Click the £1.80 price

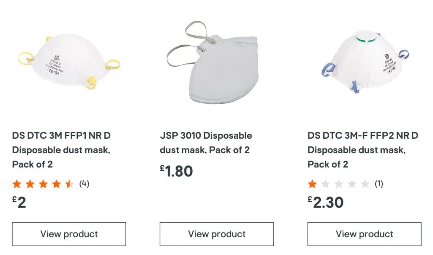176,171
